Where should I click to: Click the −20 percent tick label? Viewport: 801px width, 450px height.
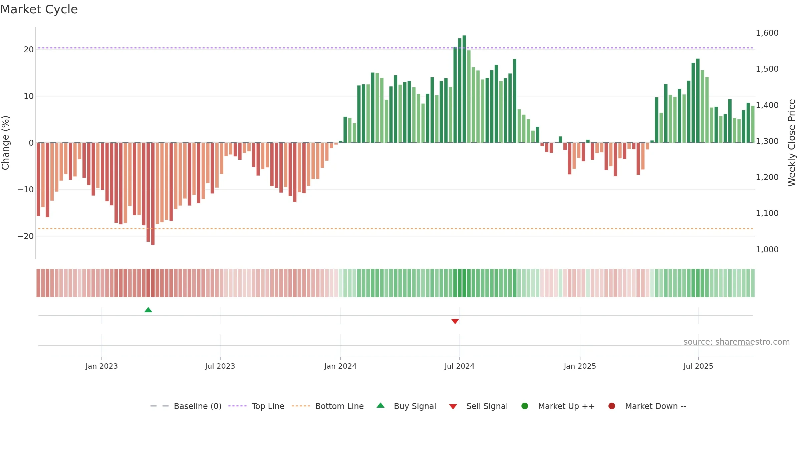tap(26, 236)
